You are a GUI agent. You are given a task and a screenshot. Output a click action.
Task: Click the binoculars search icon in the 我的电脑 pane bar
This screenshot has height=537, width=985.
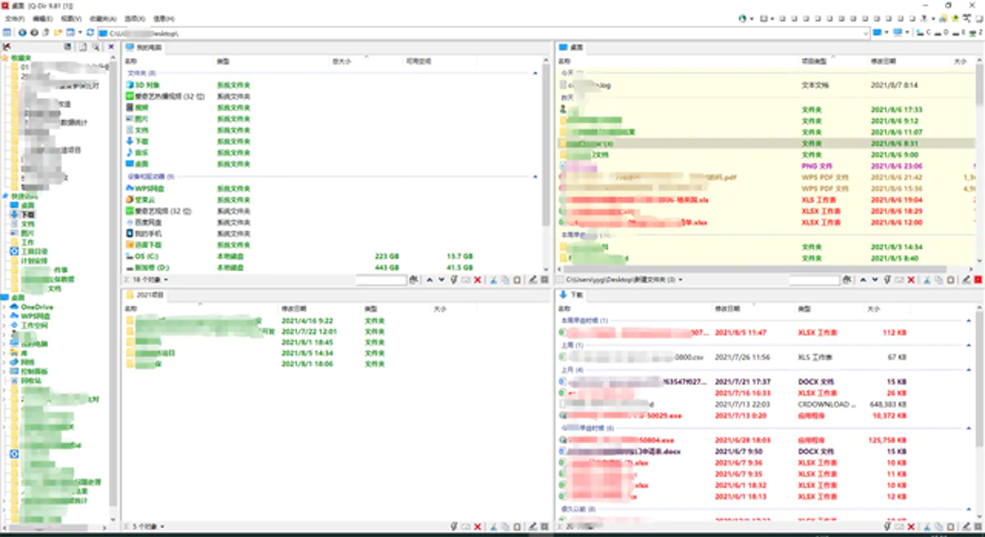(413, 280)
